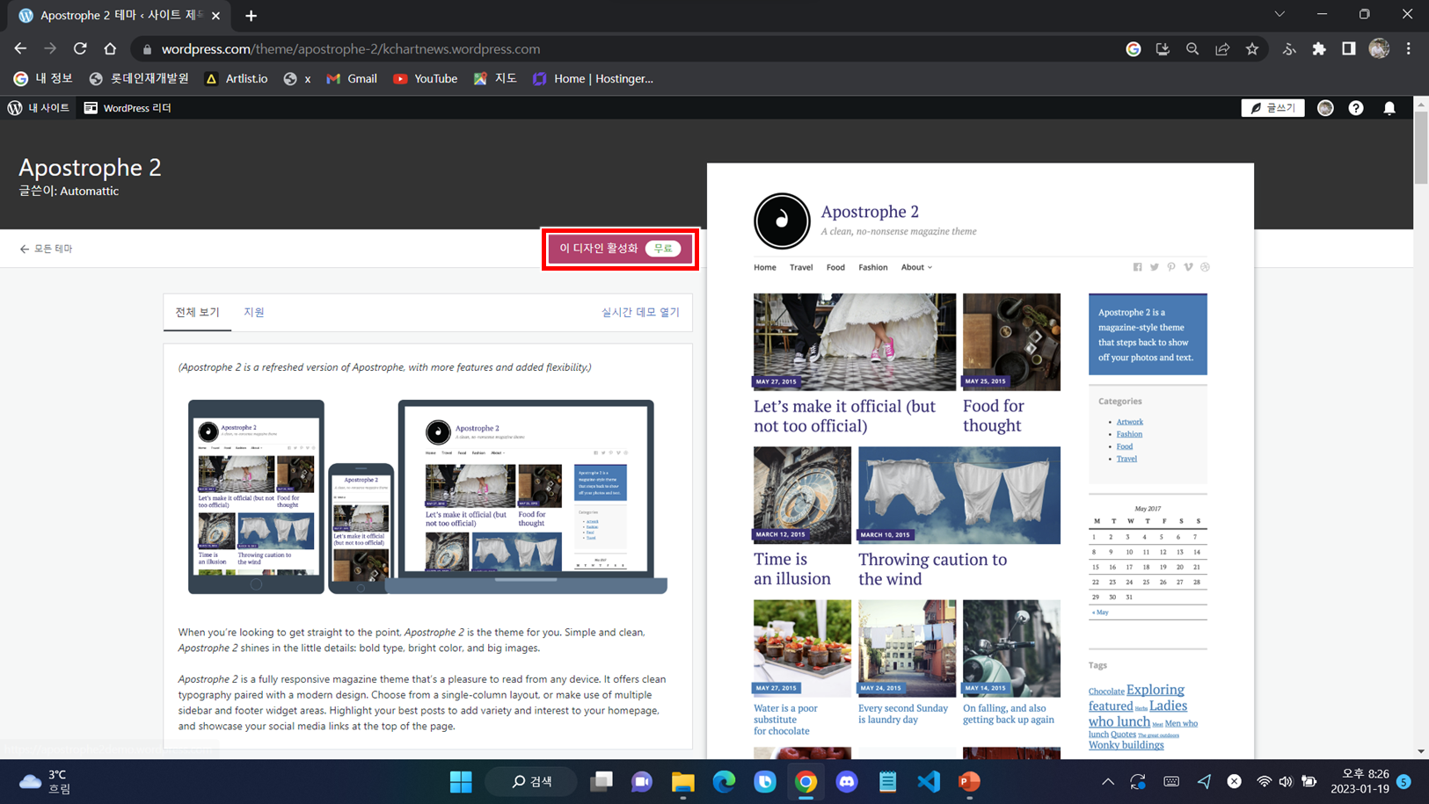Open Visual Studio Code from the taskbar
Viewport: 1429px width, 804px height.
[x=929, y=781]
